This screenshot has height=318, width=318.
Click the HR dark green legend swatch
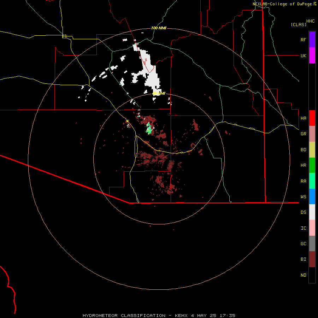[x=312, y=165]
